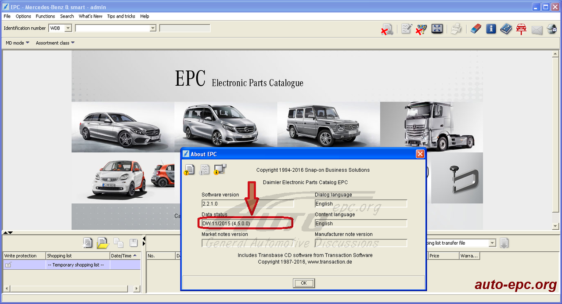This screenshot has height=304, width=562.
Task: Click the Shopping list column header
Action: tap(78, 256)
